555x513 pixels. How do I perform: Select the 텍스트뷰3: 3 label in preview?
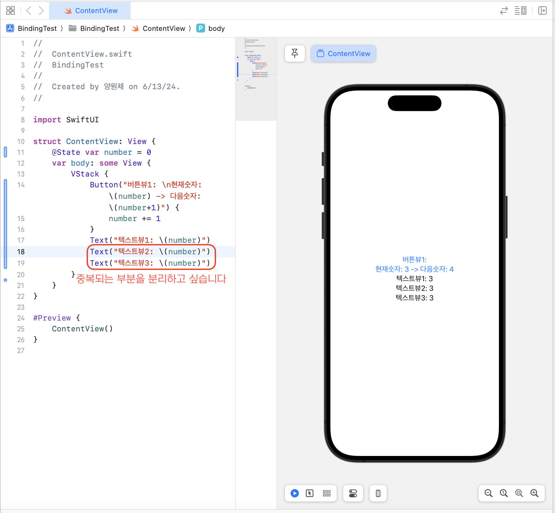coord(414,298)
